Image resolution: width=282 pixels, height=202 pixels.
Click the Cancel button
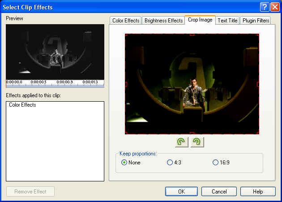219,191
